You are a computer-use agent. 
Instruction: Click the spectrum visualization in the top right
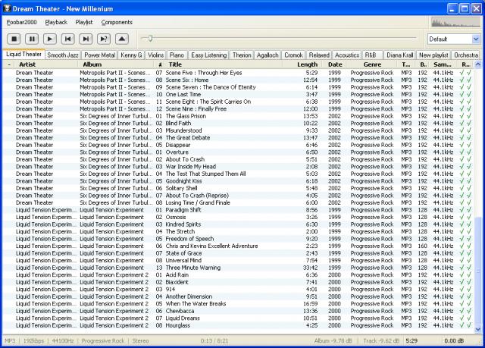[455, 22]
